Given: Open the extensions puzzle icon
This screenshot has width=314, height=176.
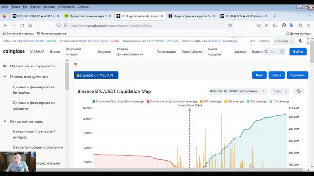Looking at the screenshot, I should (300, 25).
